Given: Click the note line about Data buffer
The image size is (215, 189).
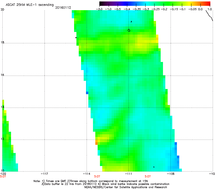Looking at the screenshot, I should [105, 184].
